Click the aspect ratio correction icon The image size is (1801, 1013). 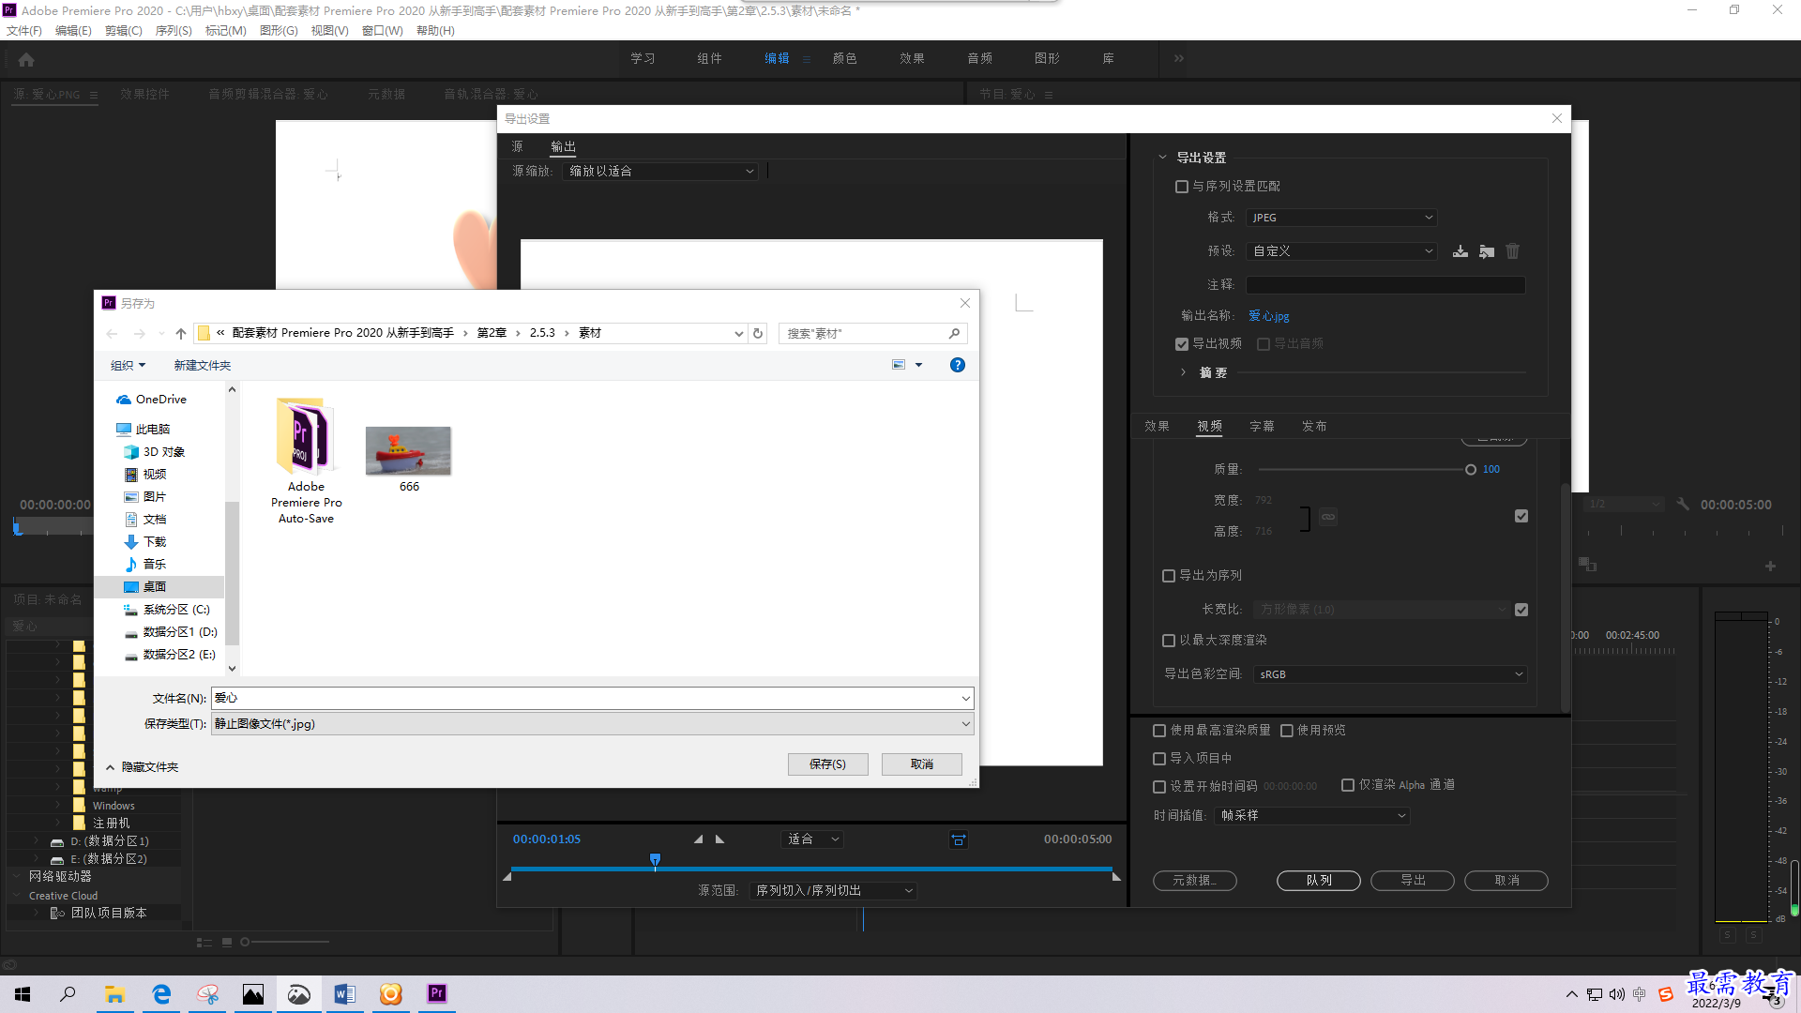[958, 839]
